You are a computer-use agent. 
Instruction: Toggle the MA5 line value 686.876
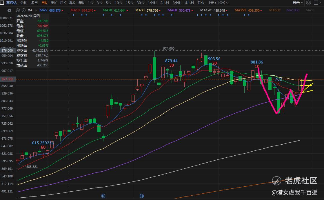tap(52, 10)
